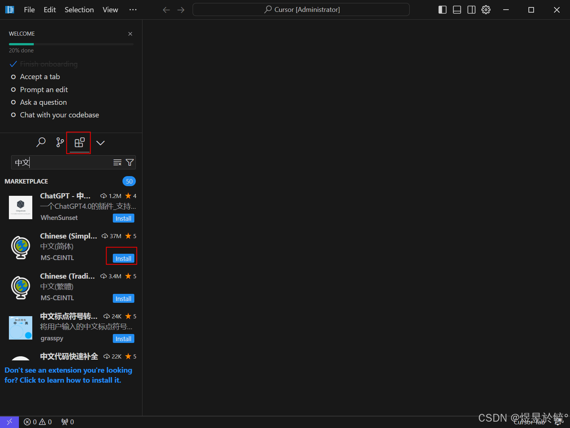Click the onboarding progress bar
The width and height of the screenshot is (570, 428).
click(x=71, y=44)
